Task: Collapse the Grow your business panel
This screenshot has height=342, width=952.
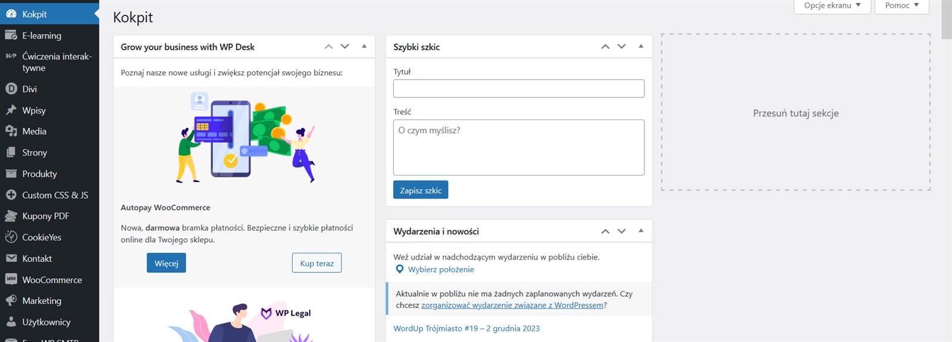Action: [364, 46]
